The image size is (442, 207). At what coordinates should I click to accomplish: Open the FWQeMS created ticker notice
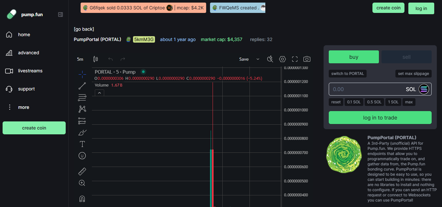(238, 8)
